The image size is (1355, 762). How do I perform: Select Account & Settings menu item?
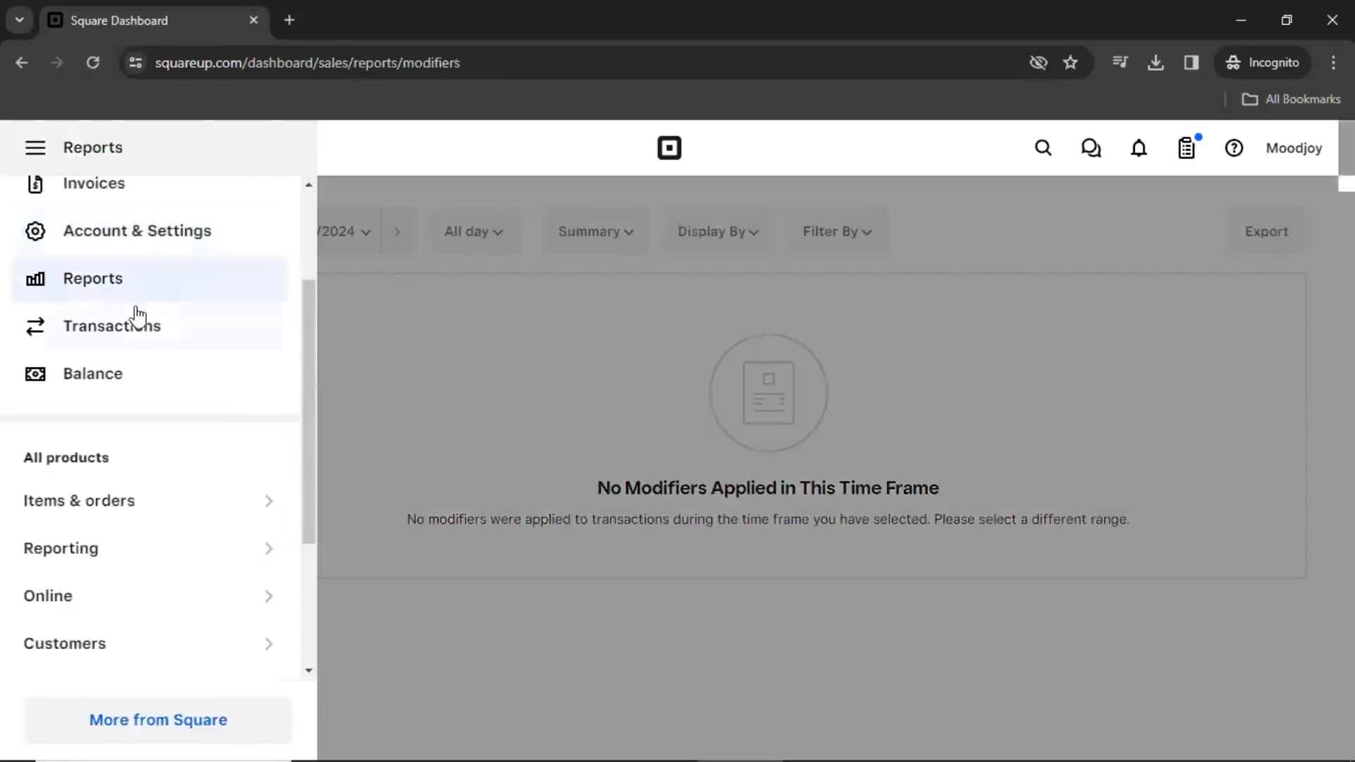(137, 231)
